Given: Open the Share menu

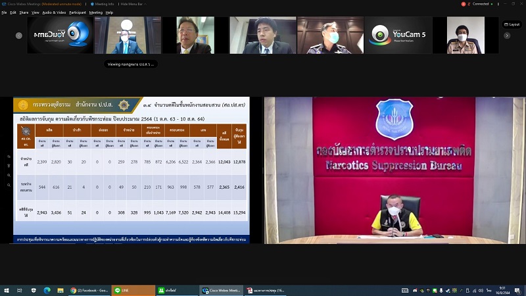Looking at the screenshot, I should pyautogui.click(x=24, y=12).
